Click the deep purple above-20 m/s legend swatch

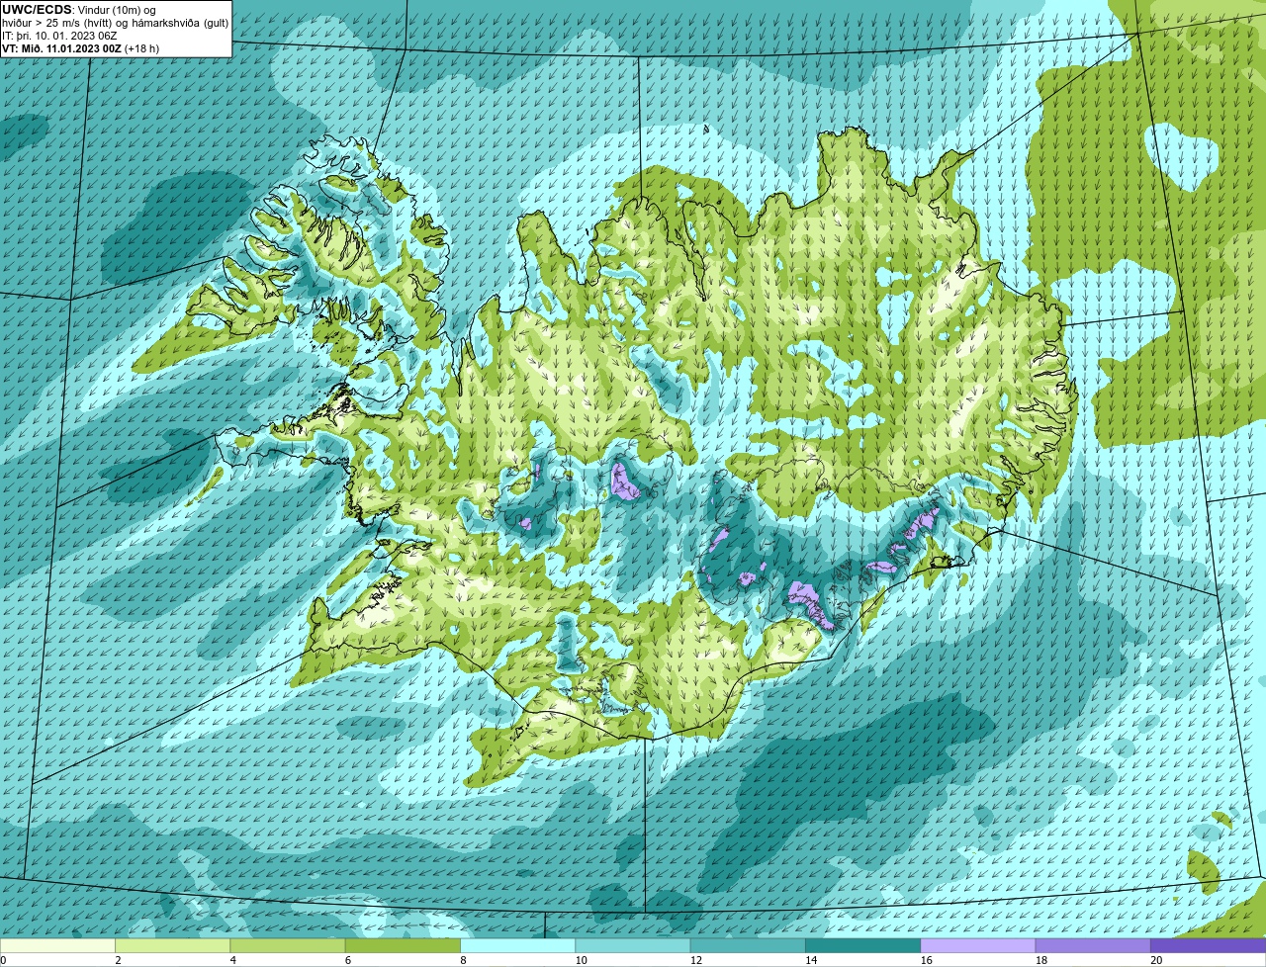(x=1208, y=945)
